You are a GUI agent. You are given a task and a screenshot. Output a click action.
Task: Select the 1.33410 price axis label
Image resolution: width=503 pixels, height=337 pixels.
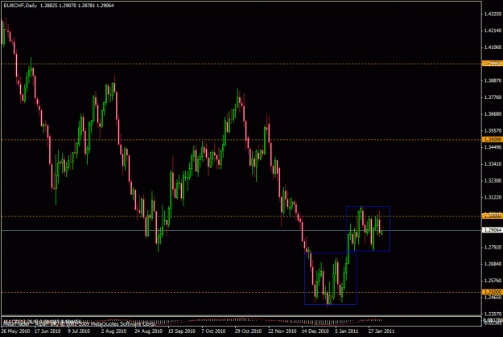pyautogui.click(x=493, y=164)
